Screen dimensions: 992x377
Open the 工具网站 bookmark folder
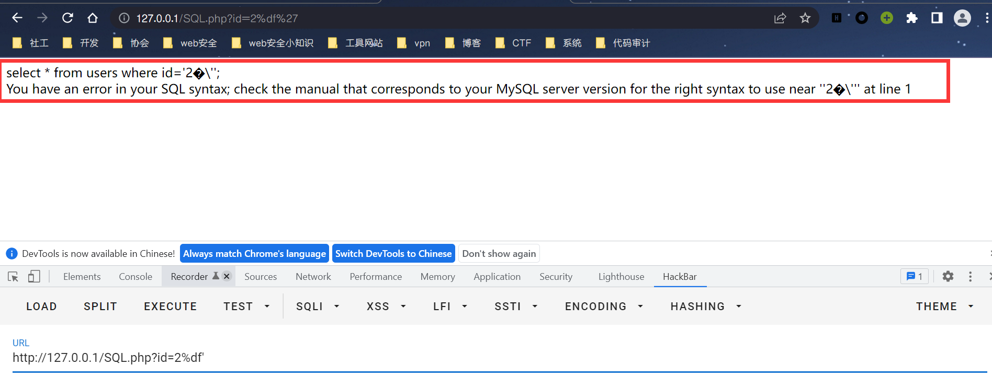pyautogui.click(x=355, y=43)
